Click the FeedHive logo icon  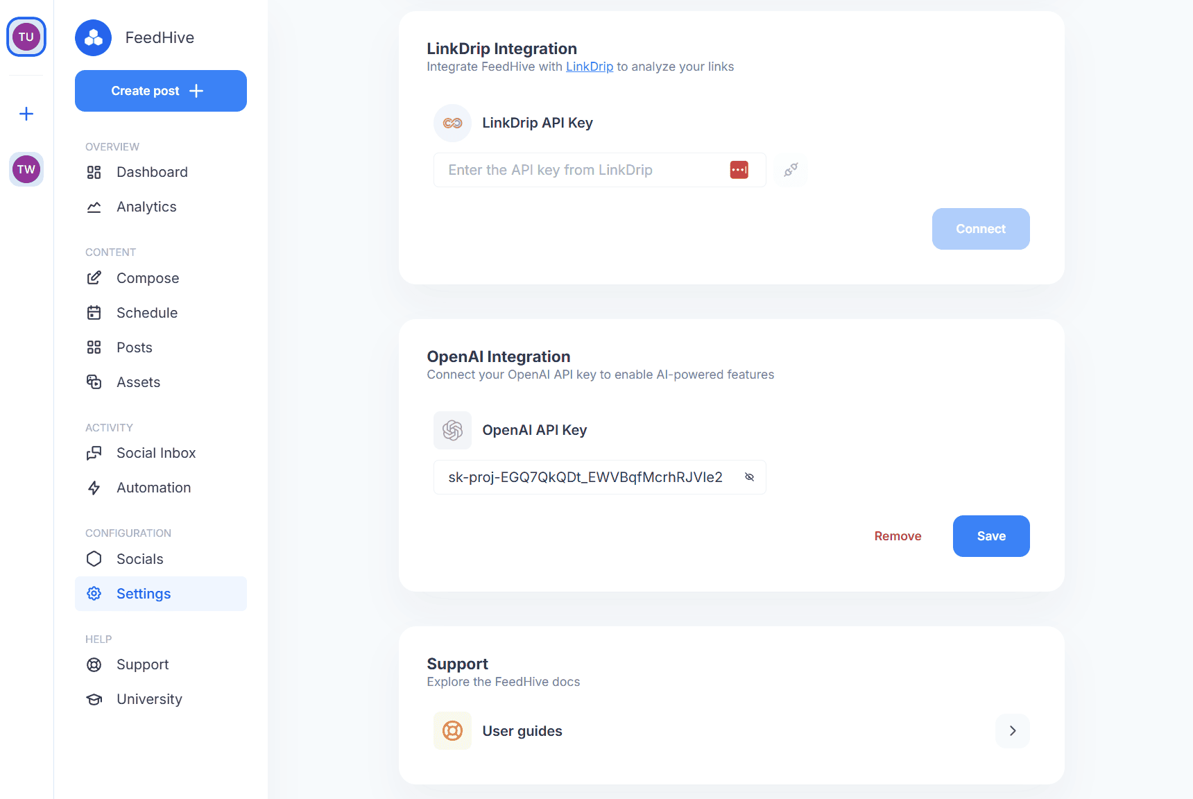(x=93, y=37)
